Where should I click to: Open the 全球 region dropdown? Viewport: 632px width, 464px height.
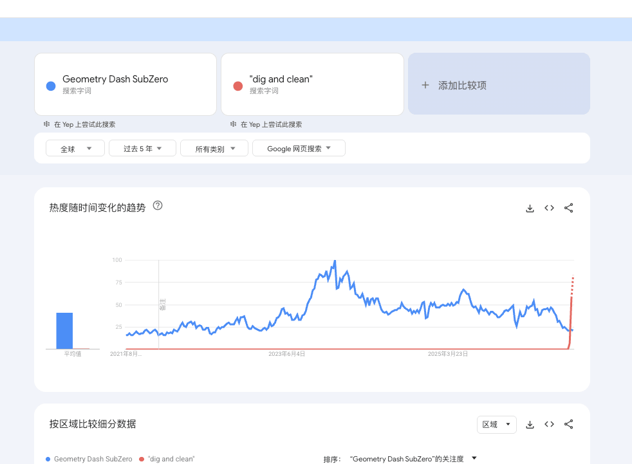tap(75, 149)
